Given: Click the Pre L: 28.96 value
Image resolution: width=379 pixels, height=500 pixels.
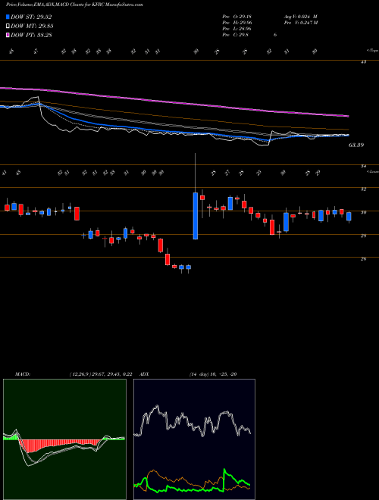Looking at the screenshot, I should tap(238, 29).
